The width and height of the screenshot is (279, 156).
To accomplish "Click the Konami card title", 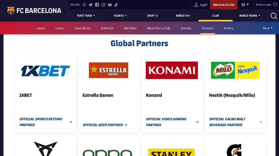I will [154, 95].
